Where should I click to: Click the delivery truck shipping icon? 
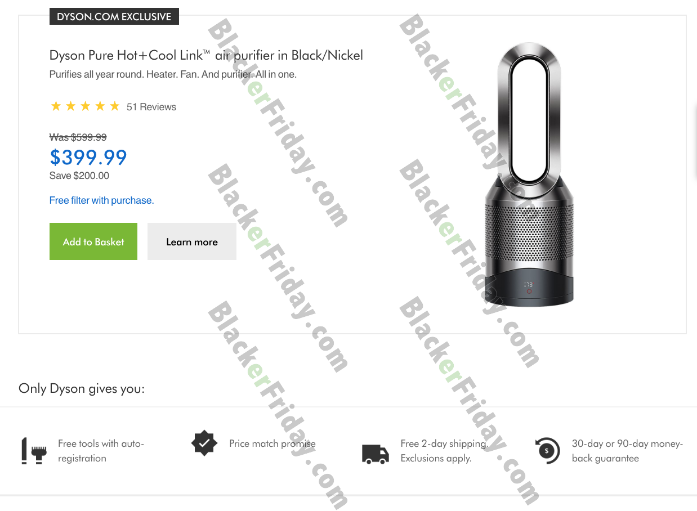376,454
